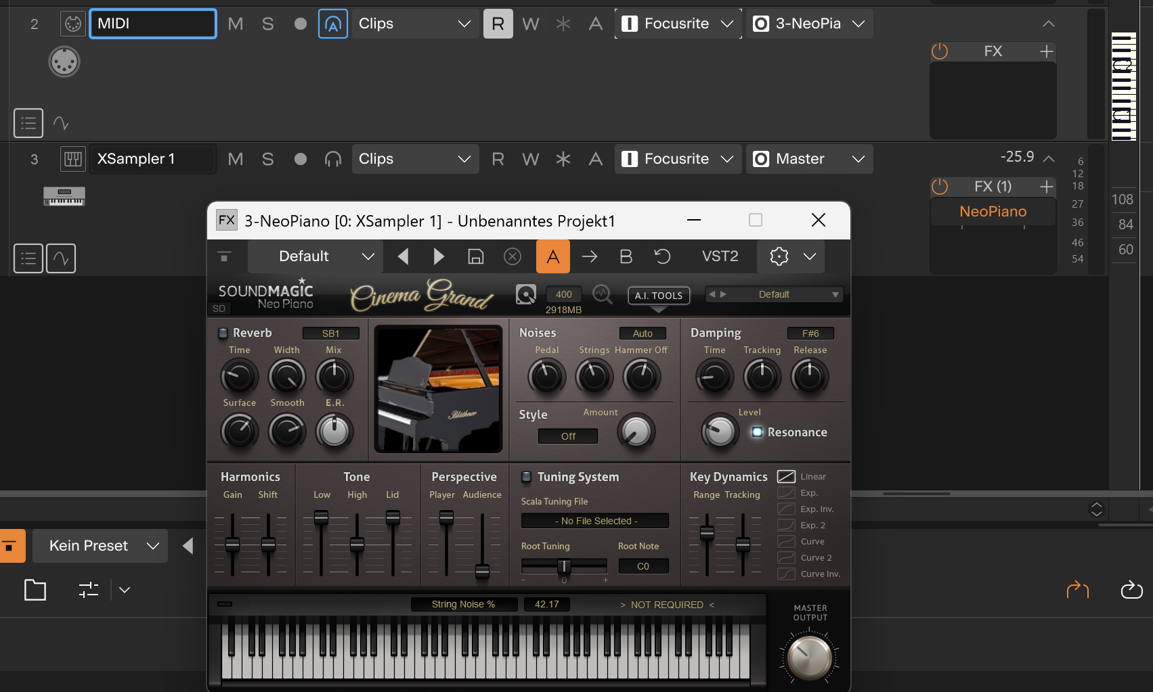Click the undo arrow in plugin toolbar
The height and width of the screenshot is (692, 1153).
point(662,256)
